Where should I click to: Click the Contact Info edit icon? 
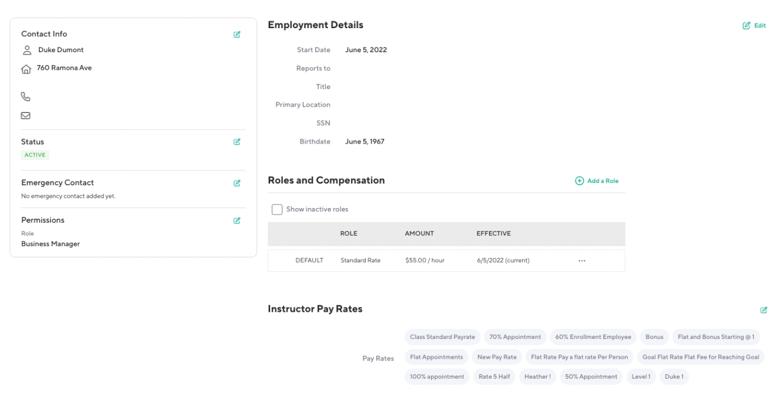[237, 35]
